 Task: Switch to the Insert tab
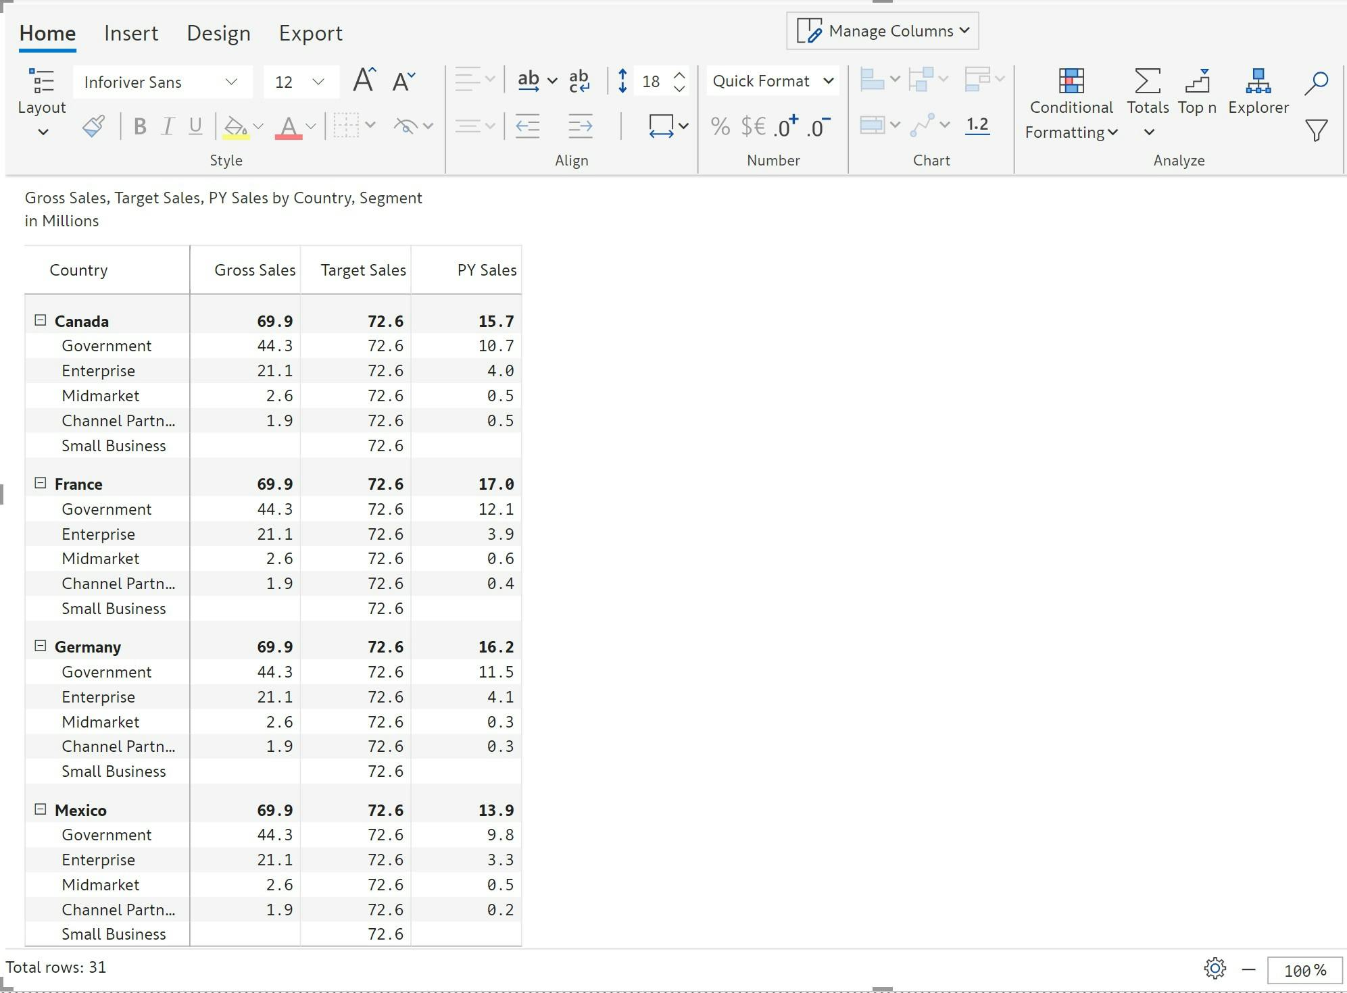coord(131,33)
